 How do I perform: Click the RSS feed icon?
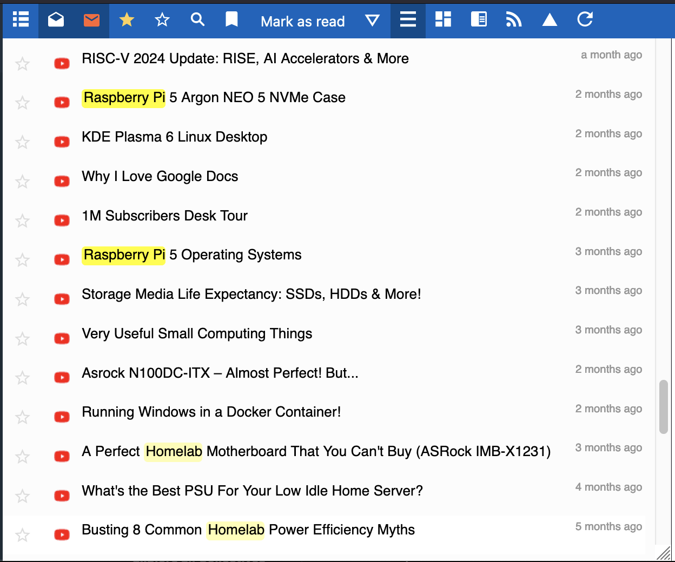tap(514, 20)
